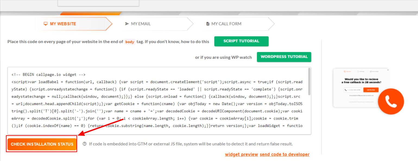Click the phone number field in preview

(353, 90)
